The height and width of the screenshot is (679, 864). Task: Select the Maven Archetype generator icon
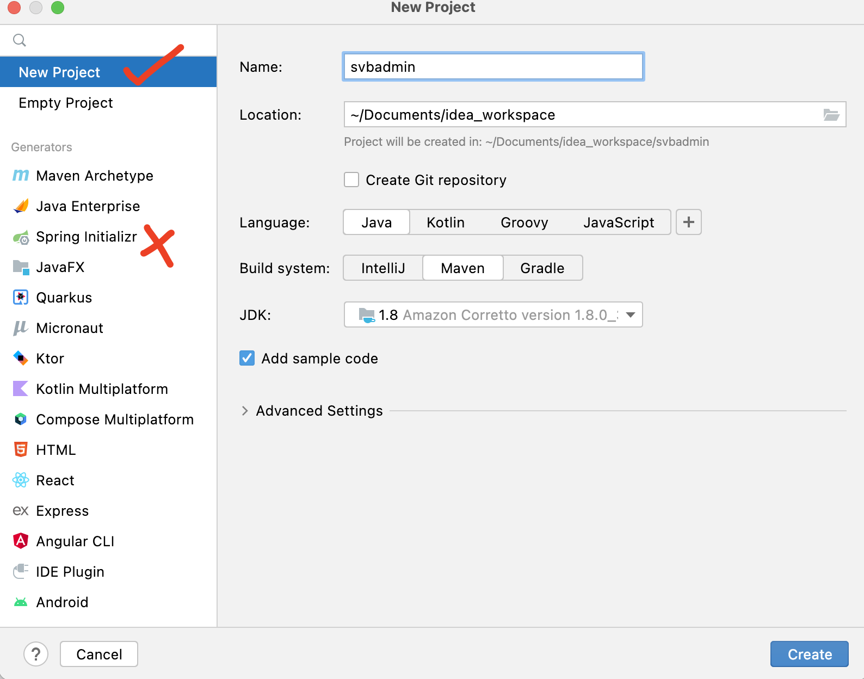coord(21,175)
